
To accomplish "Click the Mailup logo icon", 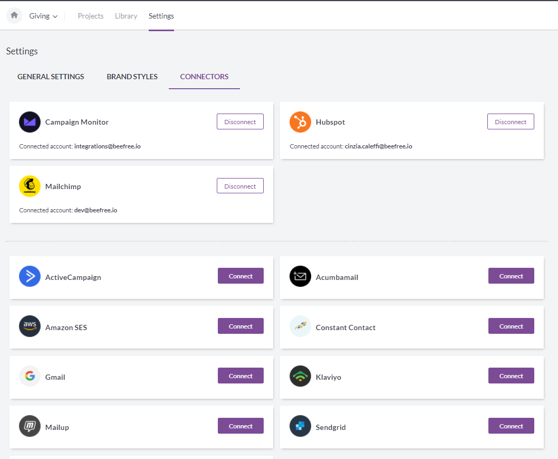I will (30, 426).
